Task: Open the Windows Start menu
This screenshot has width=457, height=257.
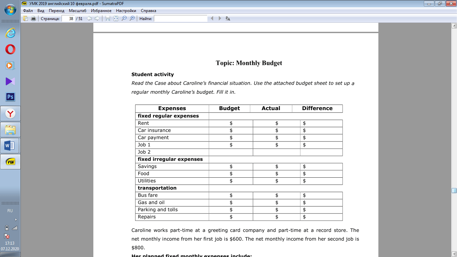Action: coord(10,9)
